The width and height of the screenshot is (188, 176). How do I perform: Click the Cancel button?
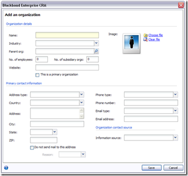pyautogui.click(x=173, y=168)
